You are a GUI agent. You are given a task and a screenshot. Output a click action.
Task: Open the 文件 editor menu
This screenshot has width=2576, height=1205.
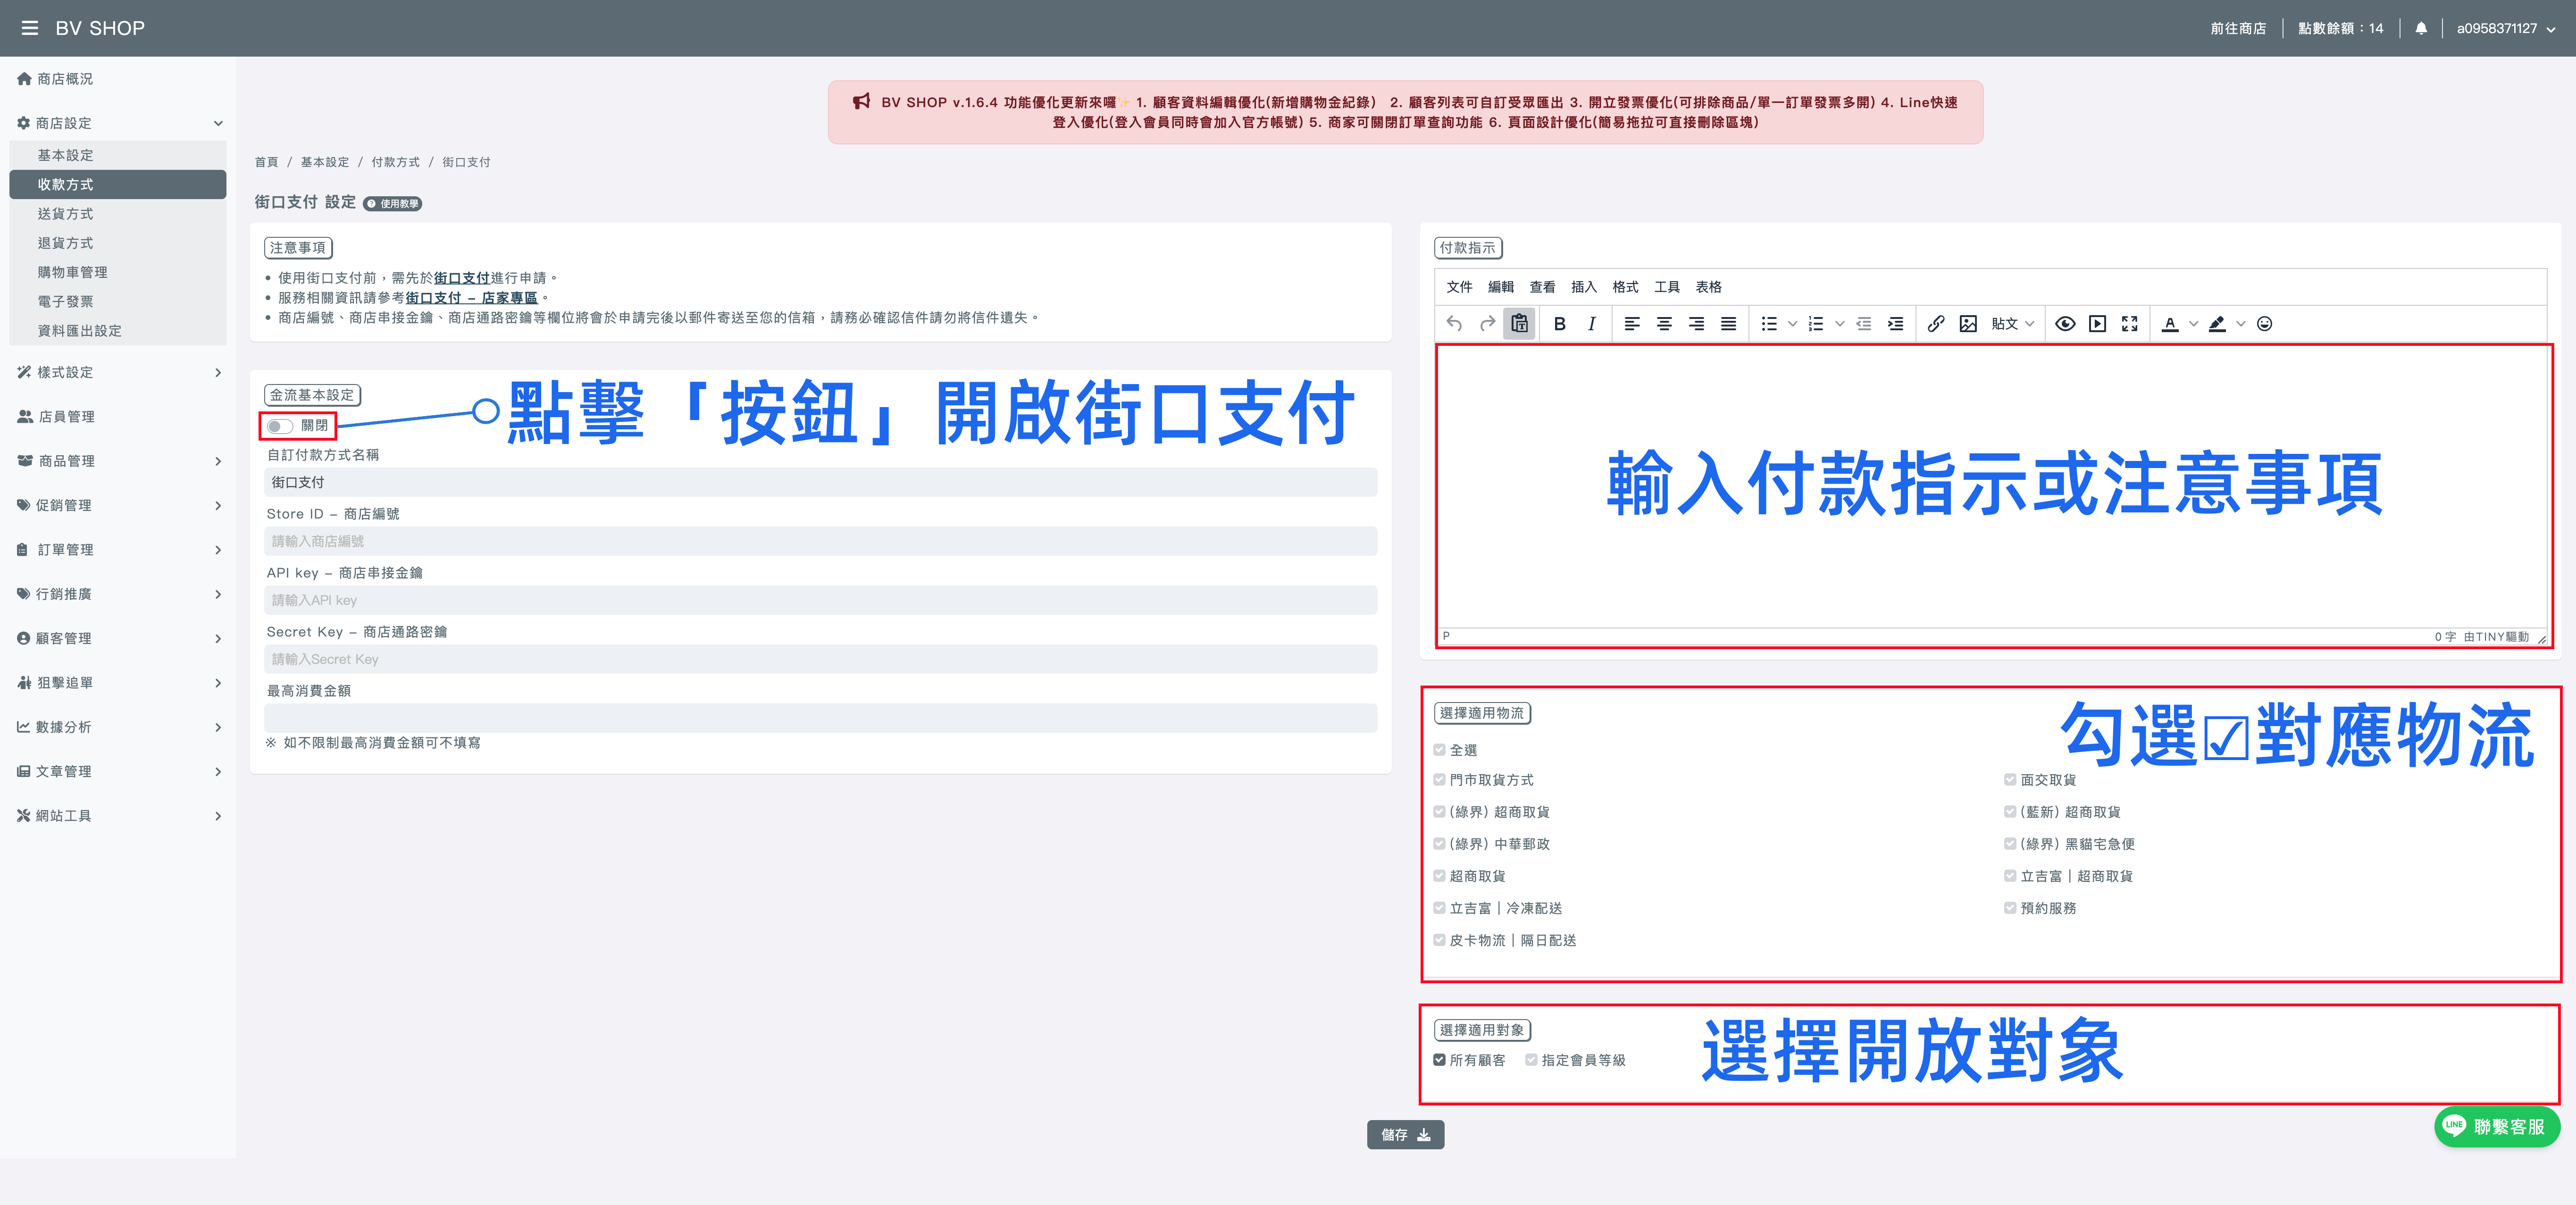click(x=1459, y=287)
